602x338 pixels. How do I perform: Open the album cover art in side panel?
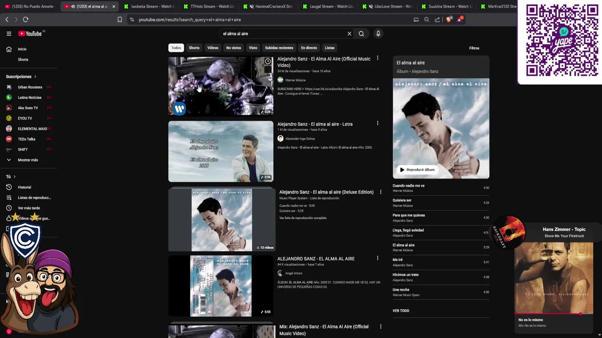pos(441,128)
